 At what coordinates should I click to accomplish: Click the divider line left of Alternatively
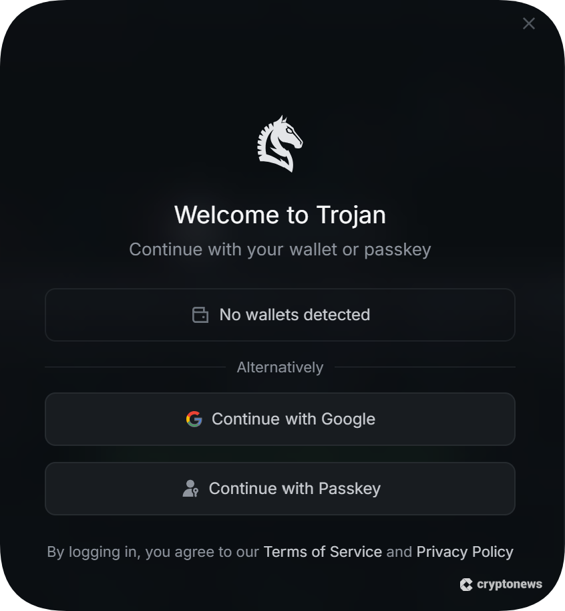[x=135, y=367]
